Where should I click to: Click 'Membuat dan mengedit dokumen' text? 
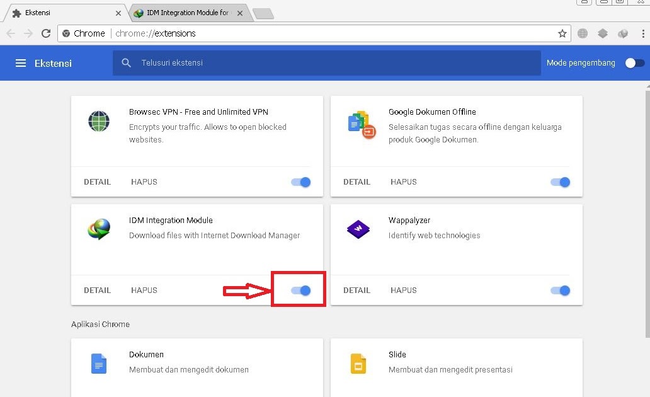[x=188, y=370]
